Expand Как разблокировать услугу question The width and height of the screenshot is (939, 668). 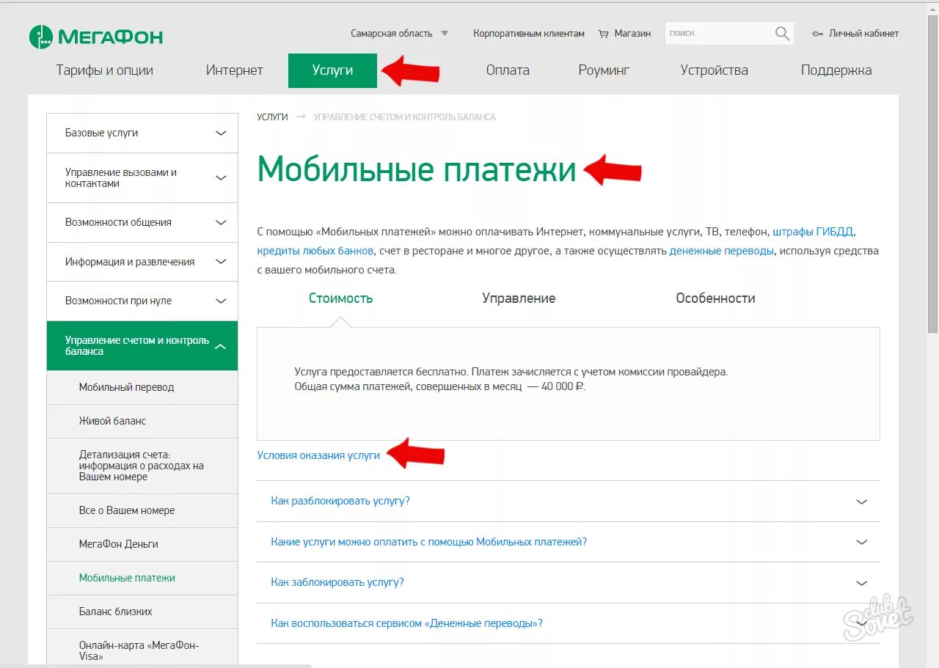(x=569, y=502)
